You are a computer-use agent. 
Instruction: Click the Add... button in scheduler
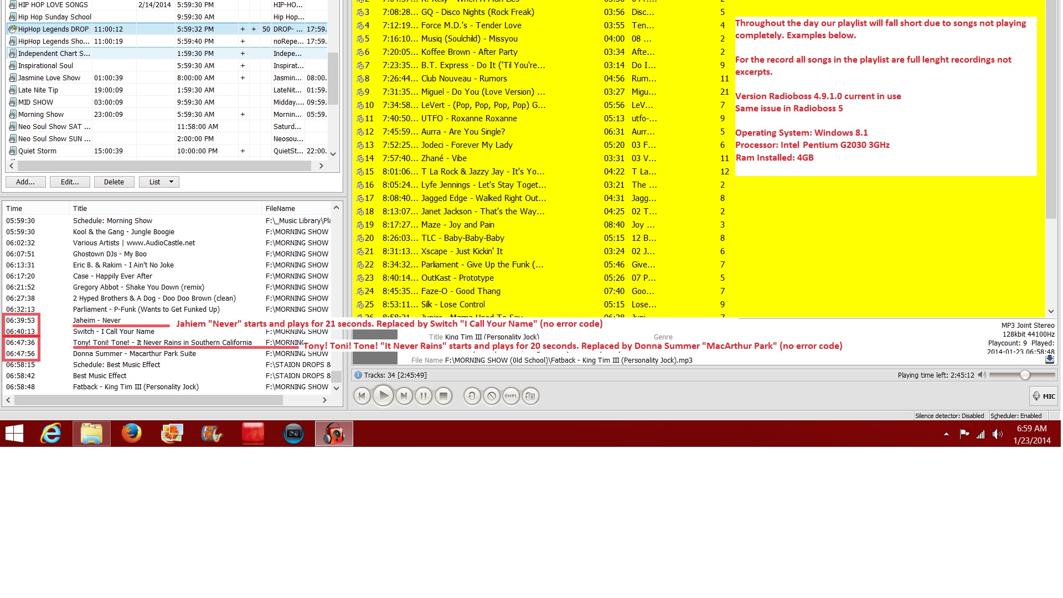25,182
